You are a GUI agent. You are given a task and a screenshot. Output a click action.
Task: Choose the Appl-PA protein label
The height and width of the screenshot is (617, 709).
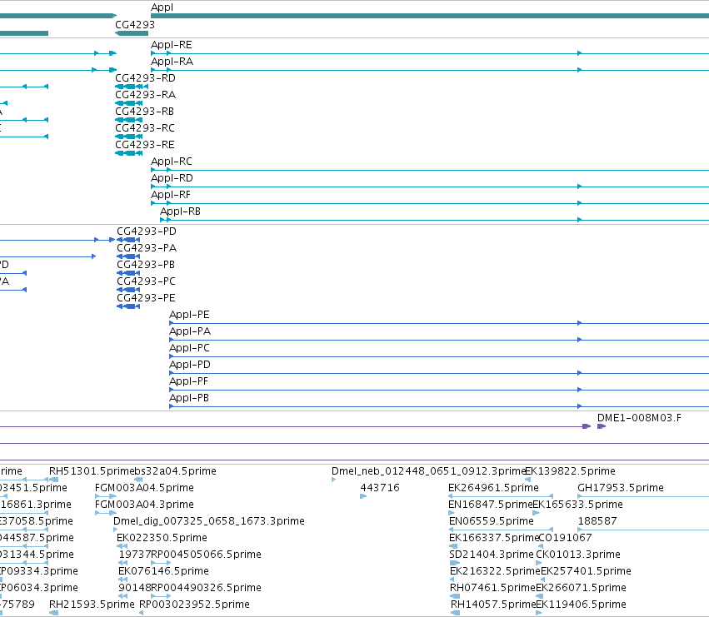pyautogui.click(x=190, y=331)
